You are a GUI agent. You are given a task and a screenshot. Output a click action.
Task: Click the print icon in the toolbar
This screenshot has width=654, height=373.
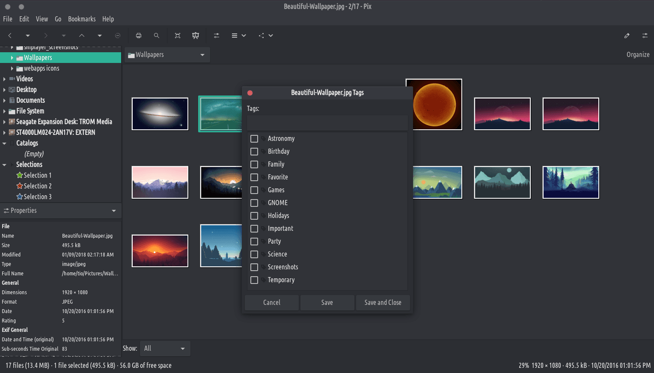click(139, 36)
